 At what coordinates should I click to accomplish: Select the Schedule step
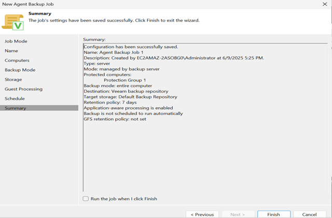(15, 98)
